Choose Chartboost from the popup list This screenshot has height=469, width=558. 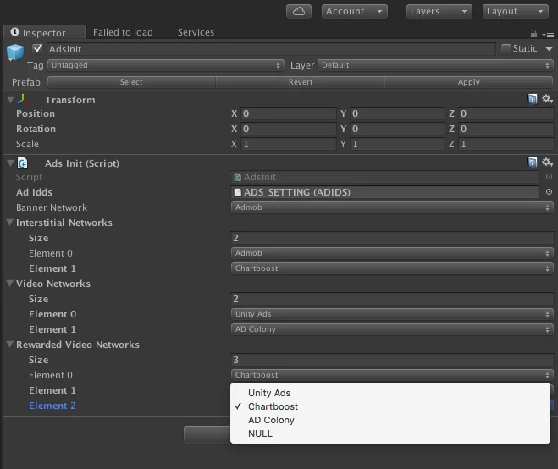point(390,406)
